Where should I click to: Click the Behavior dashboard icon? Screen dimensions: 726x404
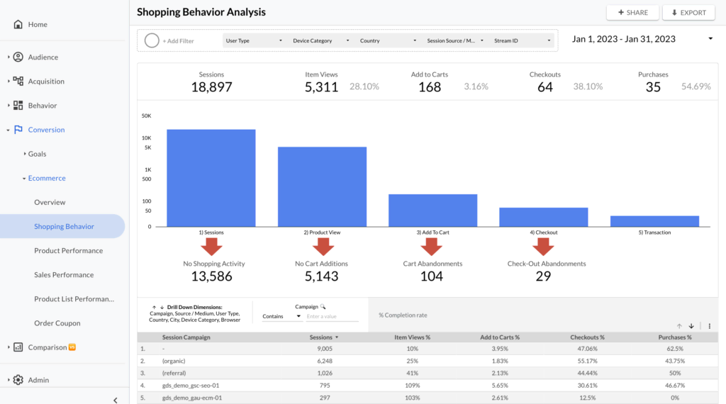click(x=18, y=106)
